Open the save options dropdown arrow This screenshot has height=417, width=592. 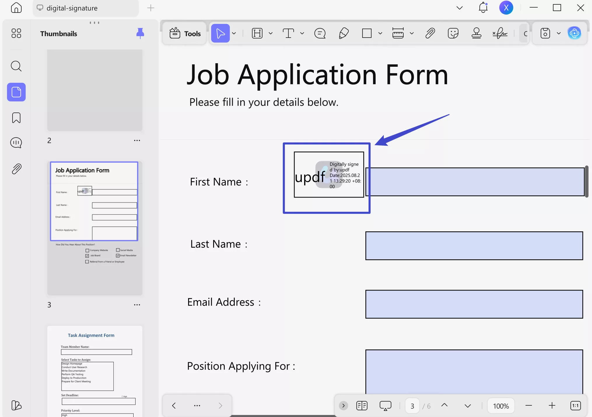(x=558, y=33)
